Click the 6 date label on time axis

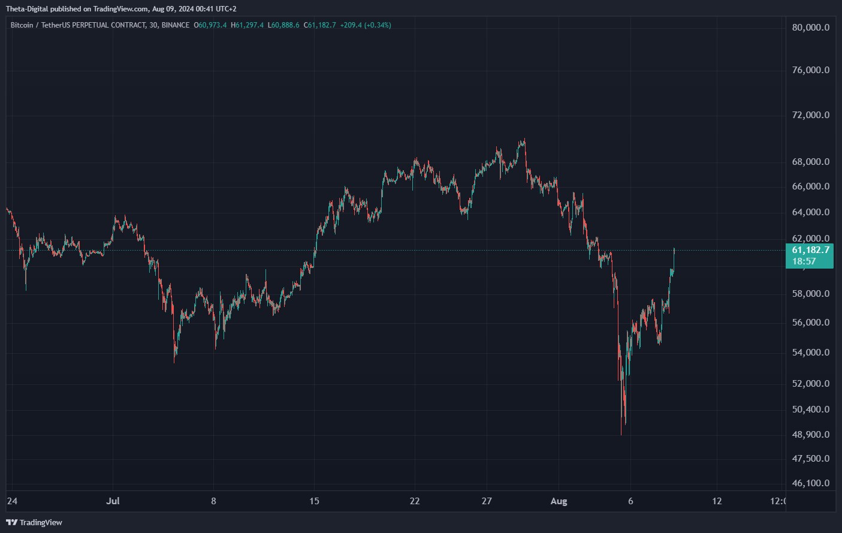coord(630,501)
